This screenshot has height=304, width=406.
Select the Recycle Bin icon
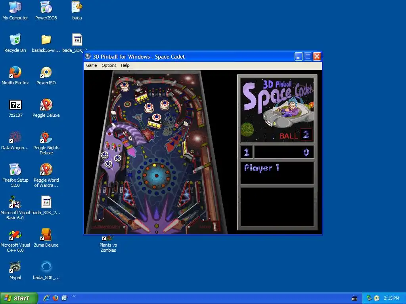point(15,43)
